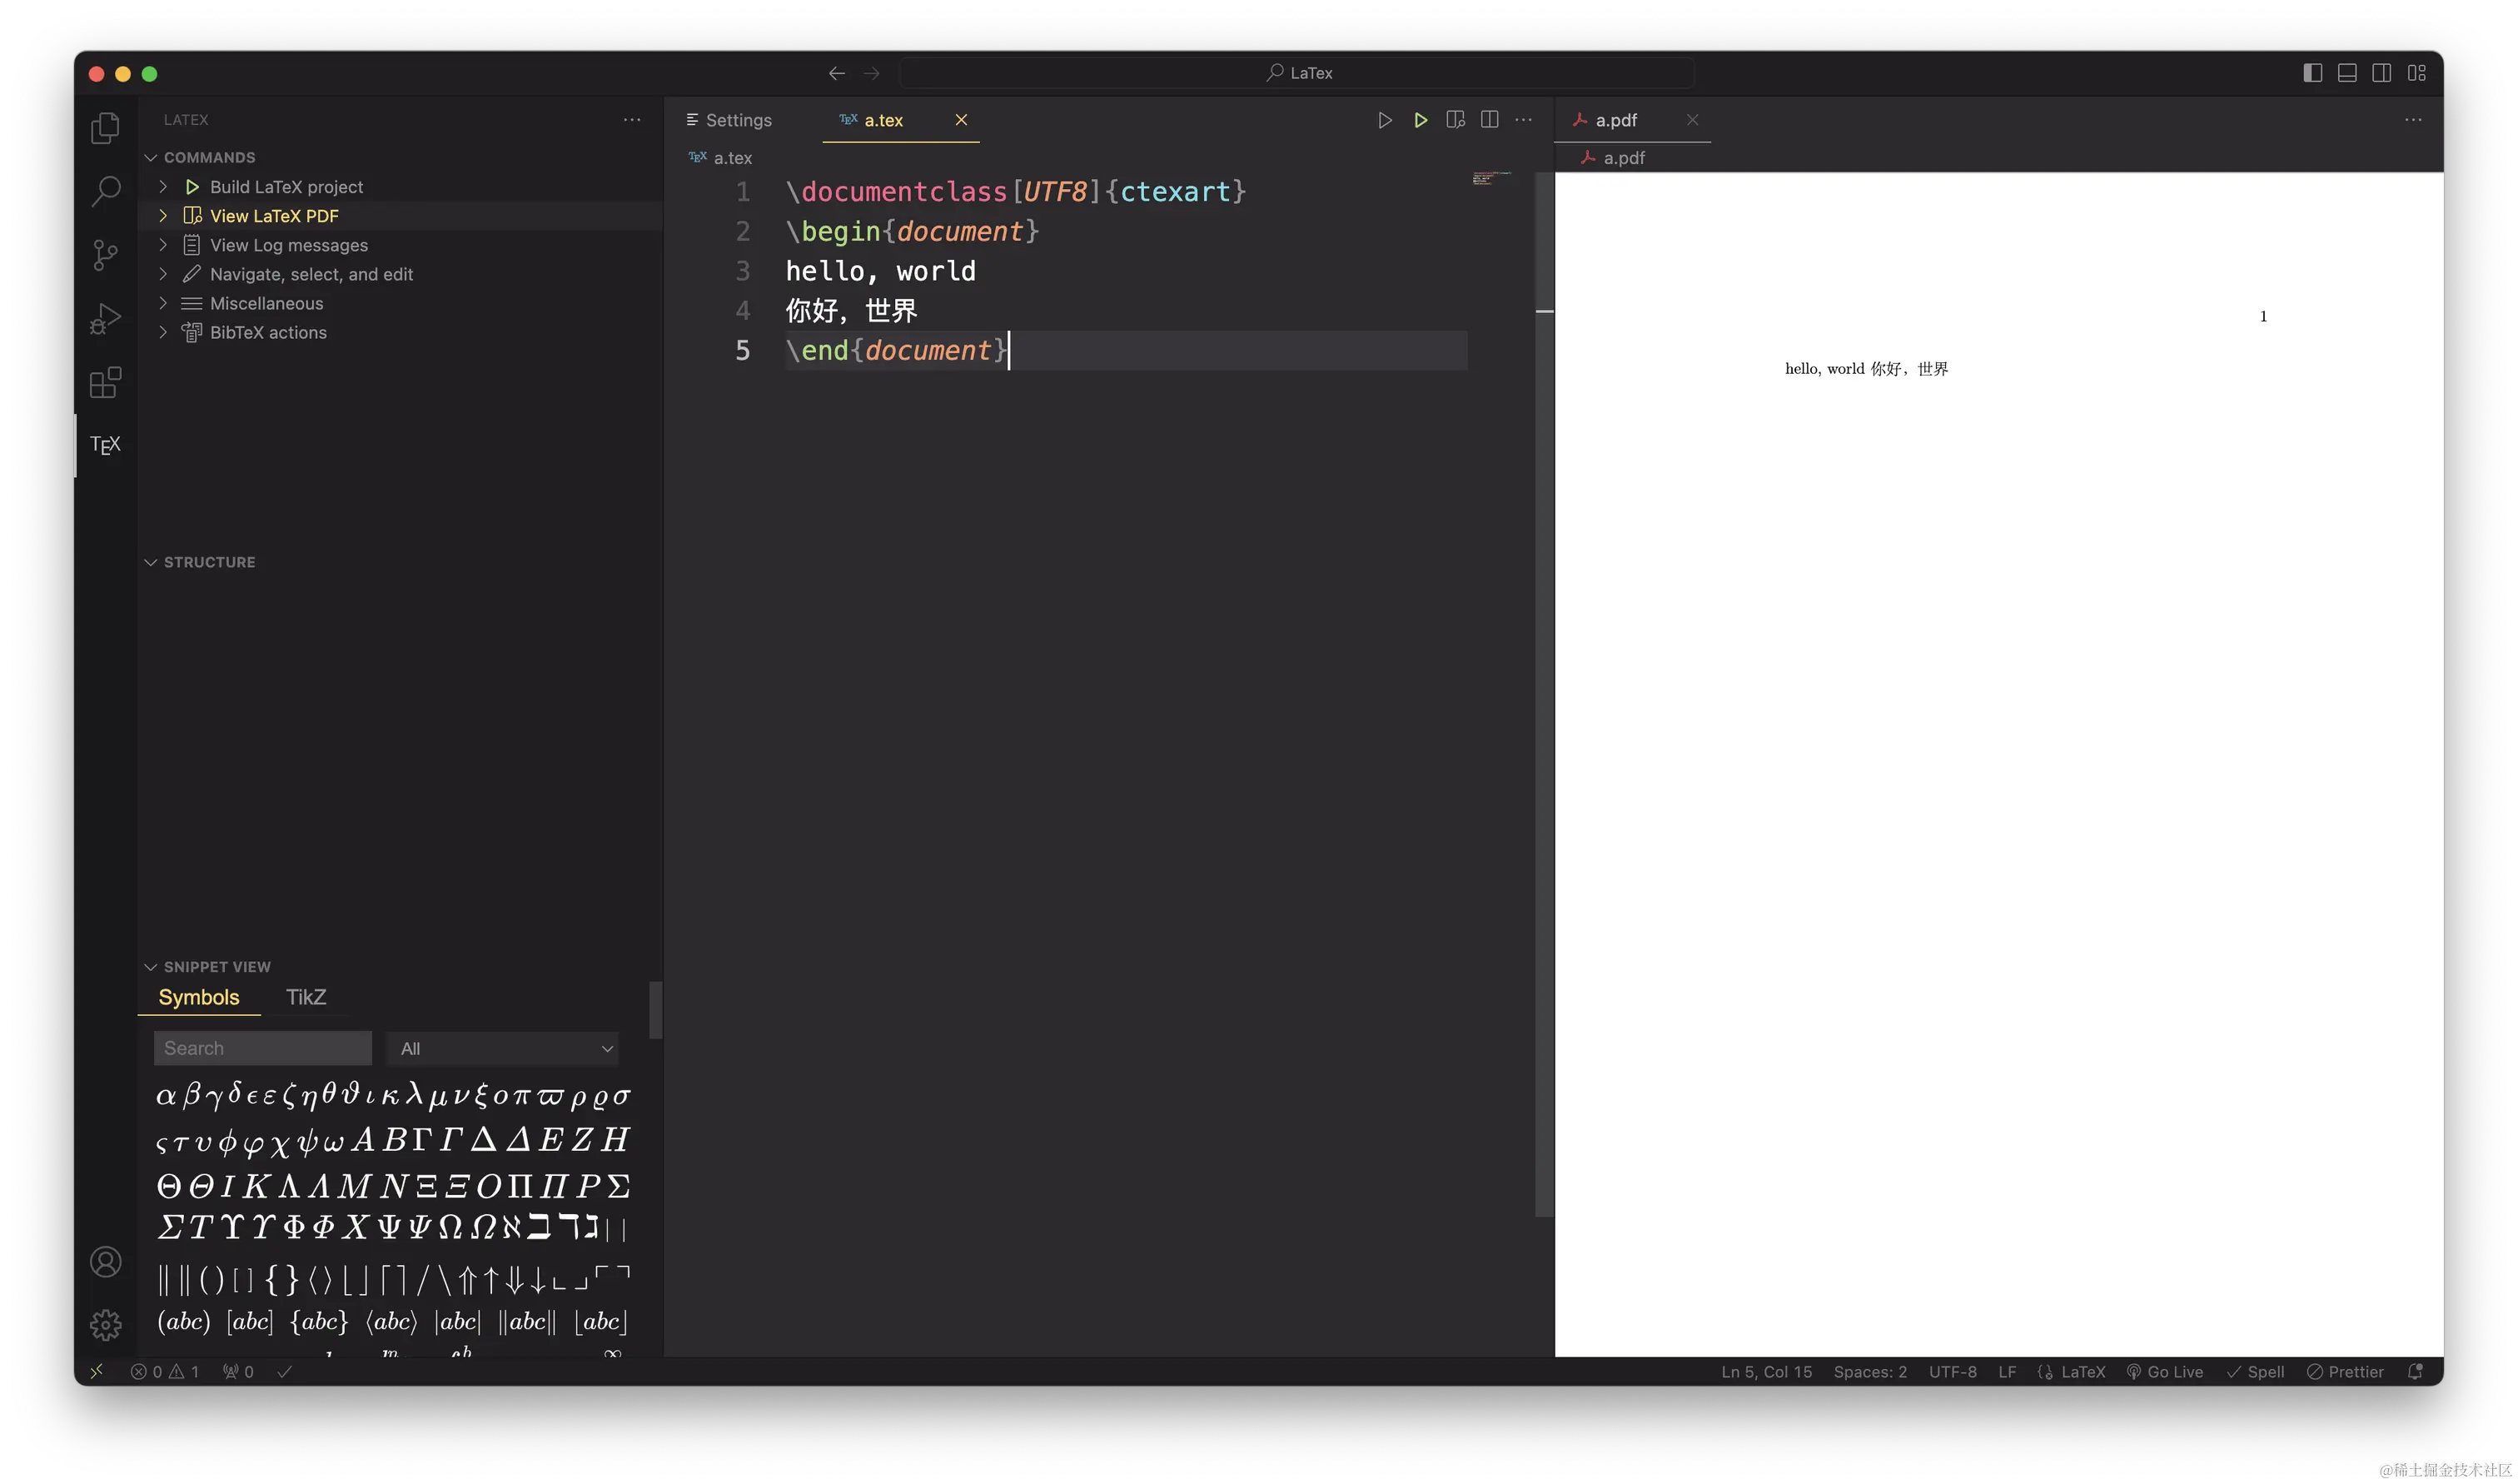Open Run and Debug from the activity bar
The image size is (2518, 1484).
(x=104, y=318)
